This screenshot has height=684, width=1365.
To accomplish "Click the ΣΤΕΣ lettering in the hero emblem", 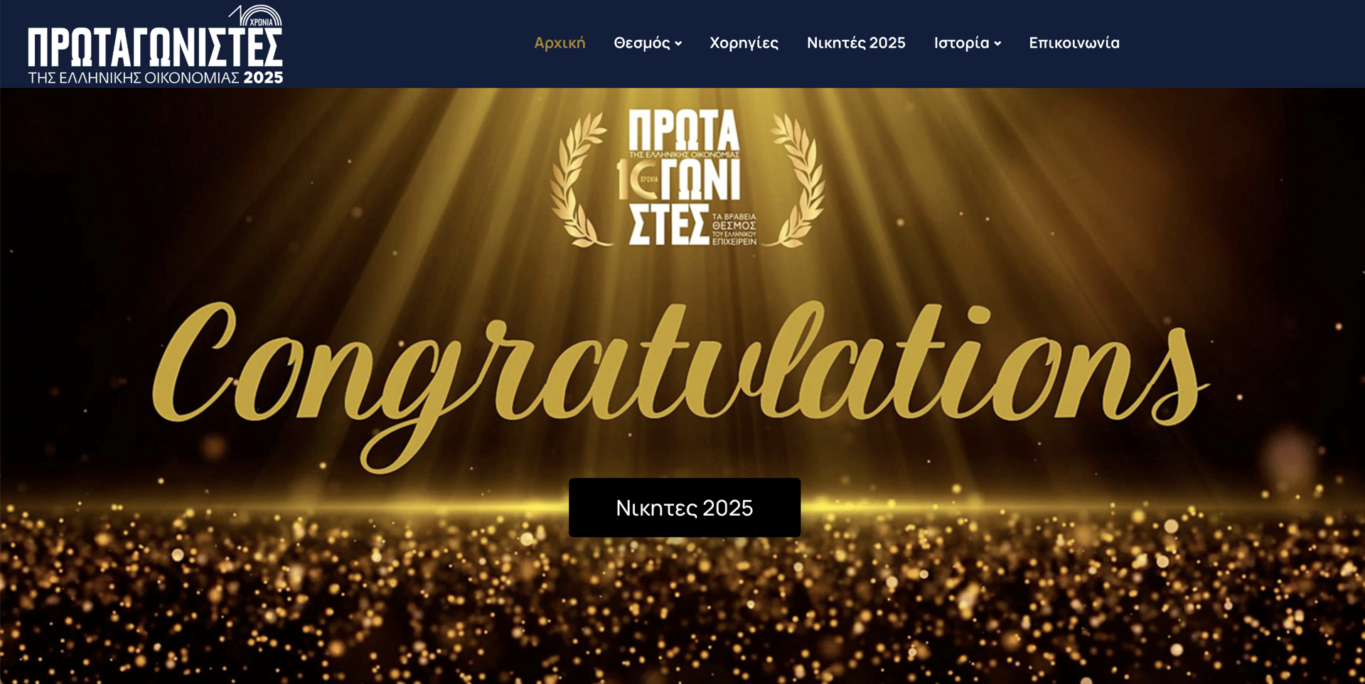I will click(668, 226).
